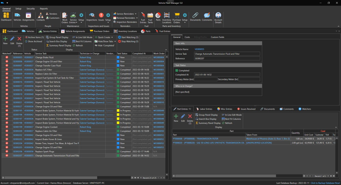Switch to the Labor Entries tab
This screenshot has height=185, width=341.
pyautogui.click(x=204, y=109)
